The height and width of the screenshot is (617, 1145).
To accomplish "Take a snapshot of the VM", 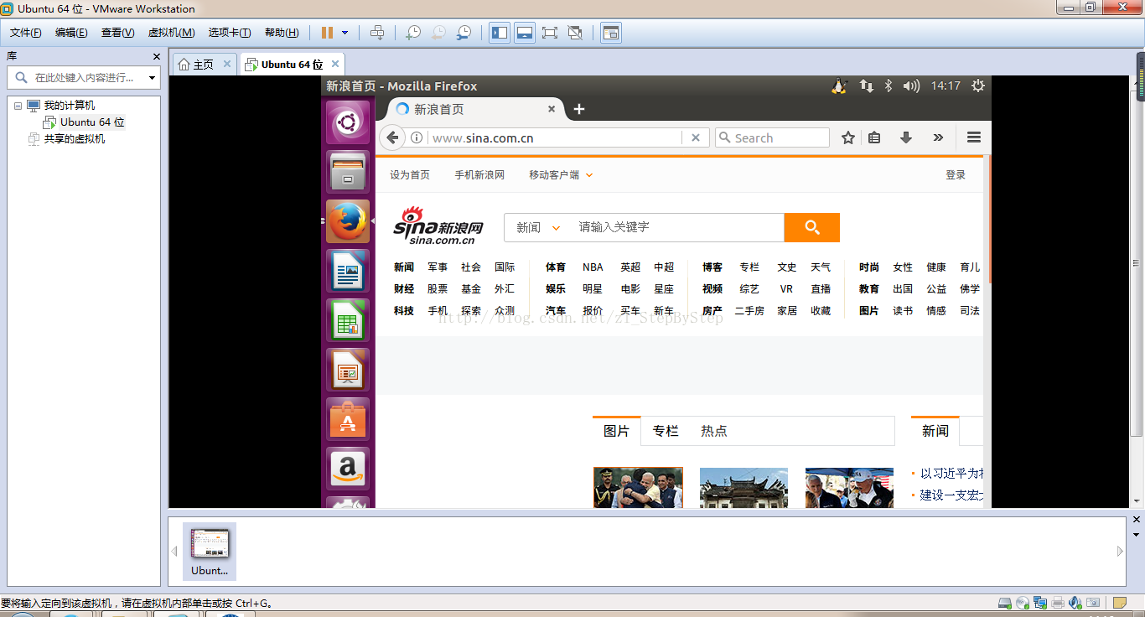I will [x=413, y=33].
